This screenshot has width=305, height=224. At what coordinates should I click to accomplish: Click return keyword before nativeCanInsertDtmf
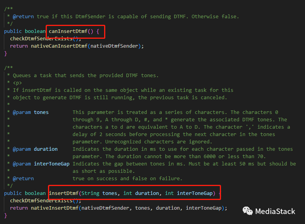tap(19, 46)
